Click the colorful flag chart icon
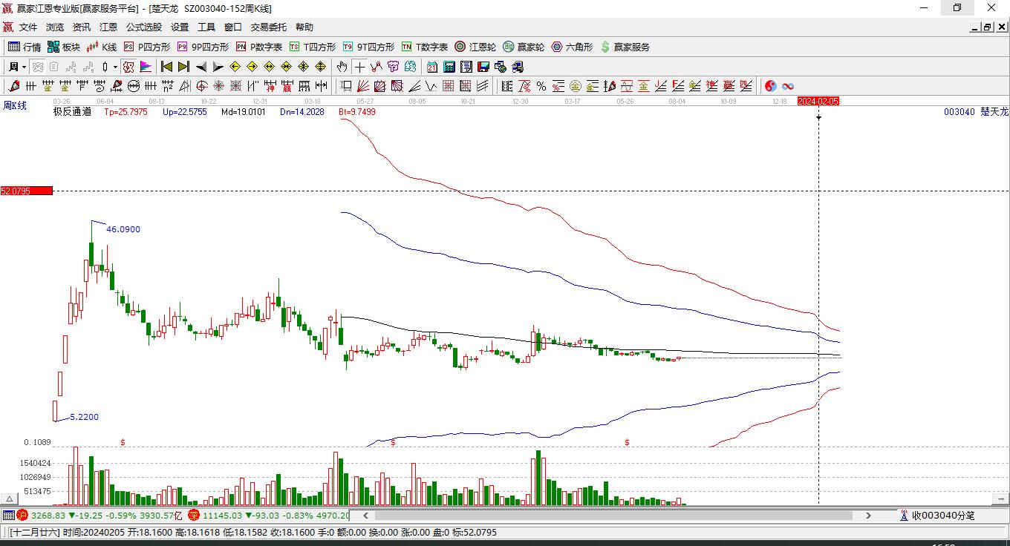This screenshot has width=1010, height=546. click(146, 67)
